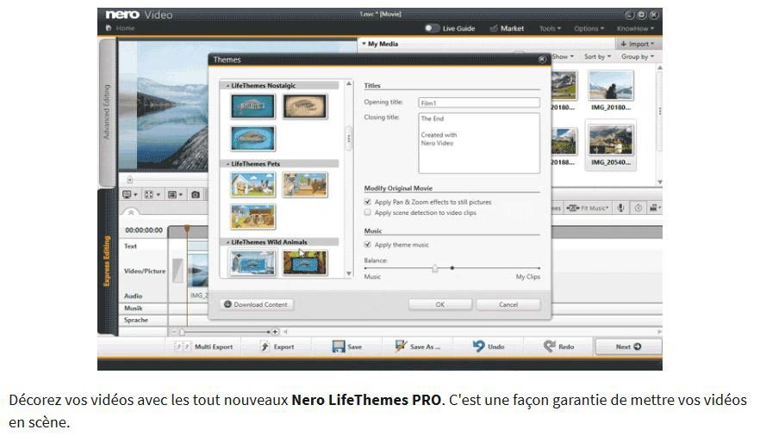The height and width of the screenshot is (448, 766).
Task: Close the Themes dialog
Action: pos(542,59)
